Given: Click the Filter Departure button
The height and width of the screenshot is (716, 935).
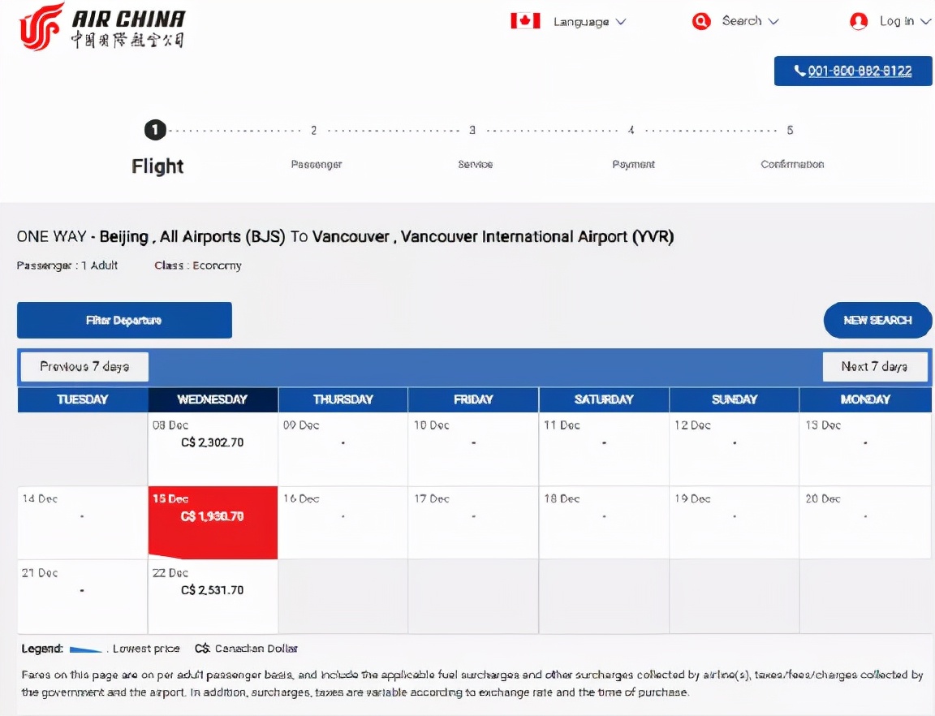Looking at the screenshot, I should point(124,321).
